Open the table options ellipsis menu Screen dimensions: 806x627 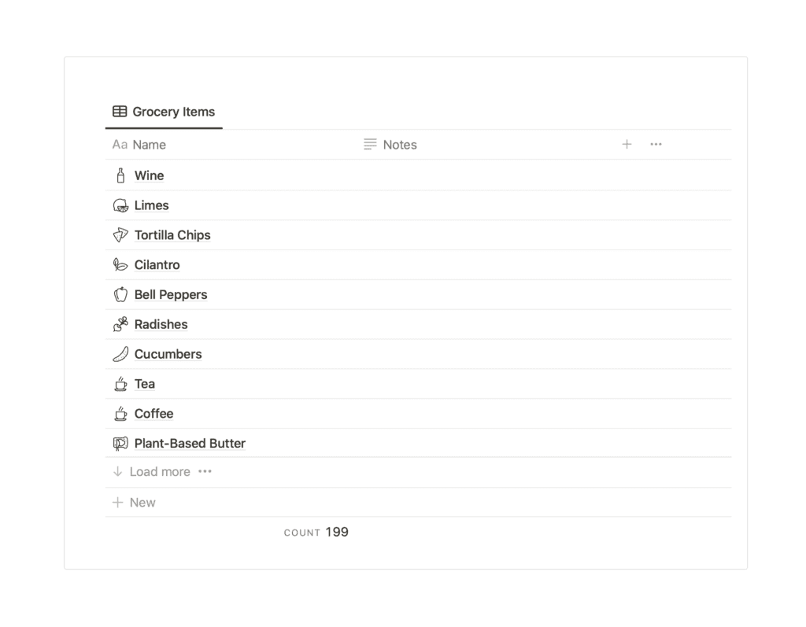pyautogui.click(x=656, y=144)
